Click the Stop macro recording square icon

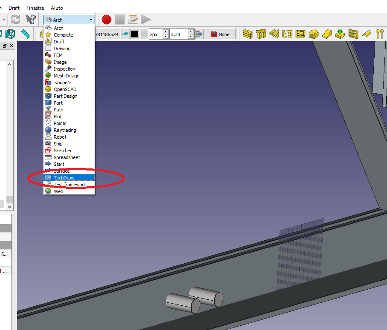click(x=120, y=20)
